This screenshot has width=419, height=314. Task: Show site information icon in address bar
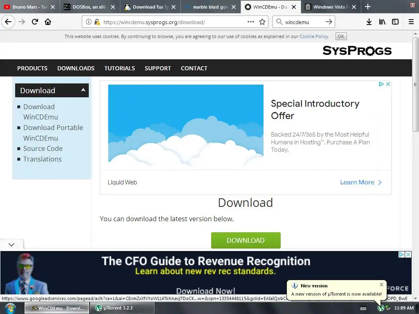(x=89, y=22)
